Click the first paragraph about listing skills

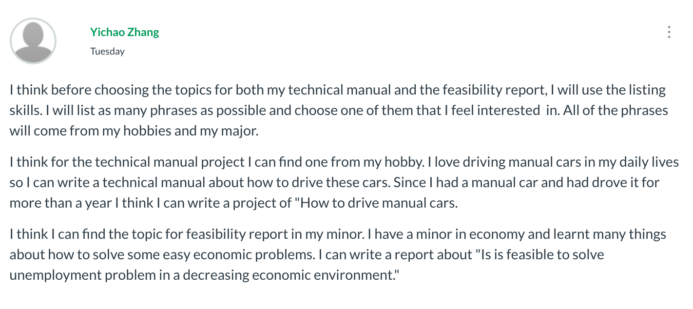[339, 111]
